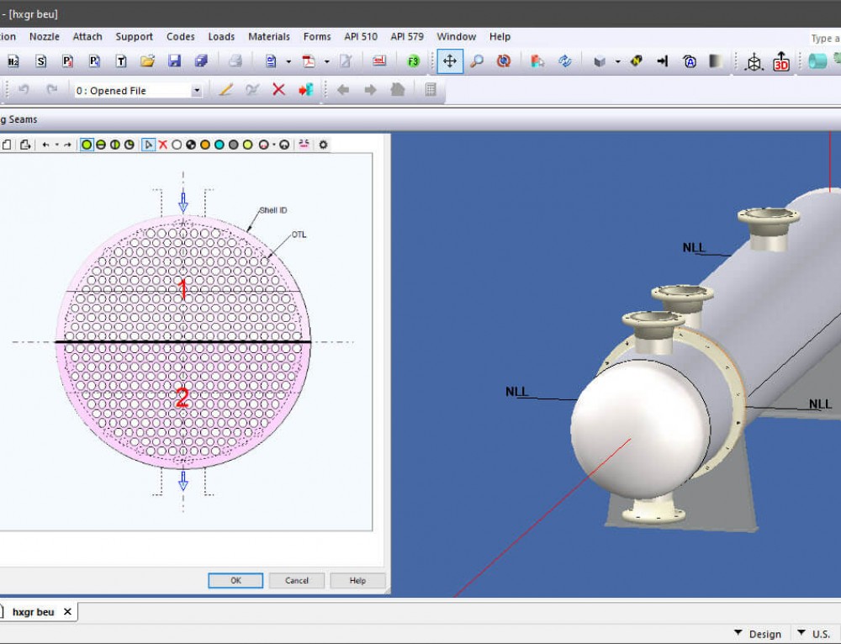Toggle full tube display mode
Screen dimensions: 841x644
coord(87,145)
